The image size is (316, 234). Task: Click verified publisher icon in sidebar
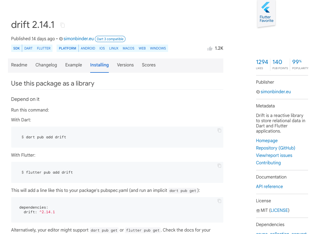coord(258,92)
